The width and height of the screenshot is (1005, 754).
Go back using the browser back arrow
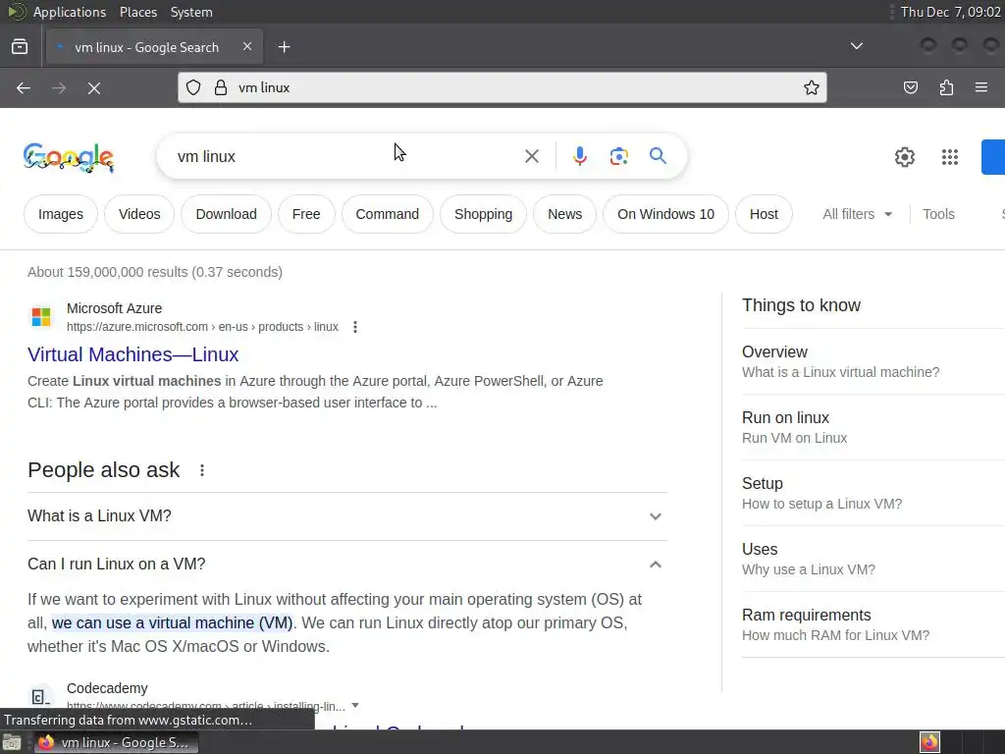24,87
